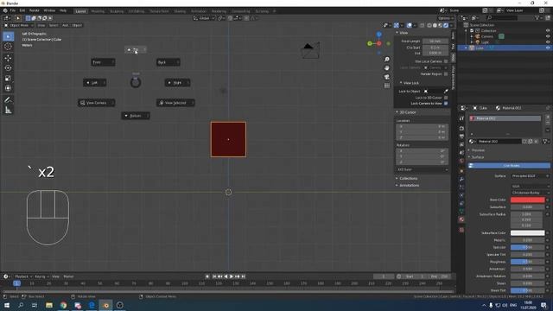553x311 pixels.
Task: Open the Window menu
Action: point(49,10)
